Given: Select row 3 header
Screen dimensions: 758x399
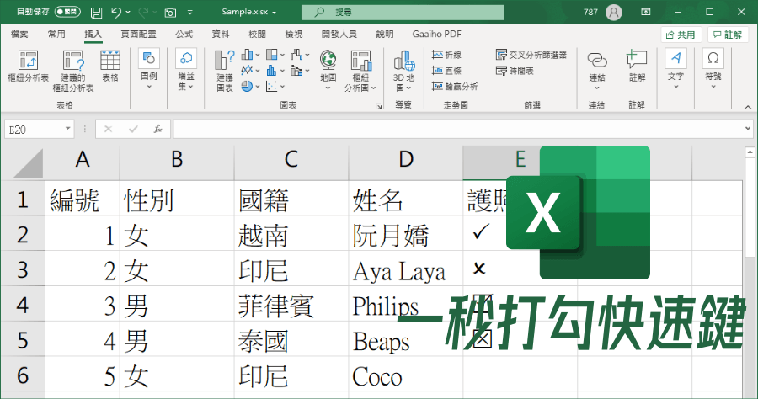Looking at the screenshot, I should 23,269.
